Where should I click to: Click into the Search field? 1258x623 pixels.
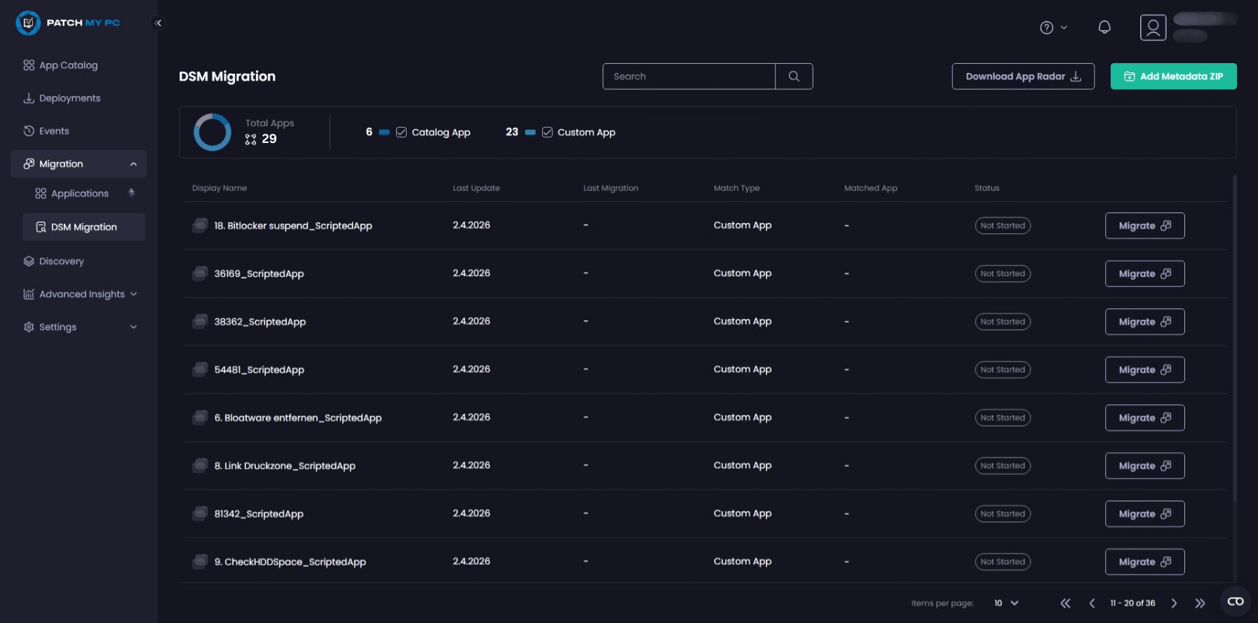point(689,76)
